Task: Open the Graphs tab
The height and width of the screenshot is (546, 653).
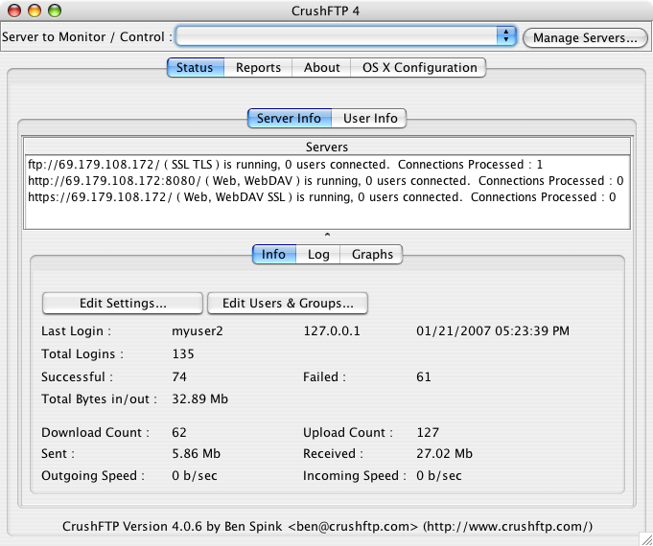Action: [x=372, y=254]
